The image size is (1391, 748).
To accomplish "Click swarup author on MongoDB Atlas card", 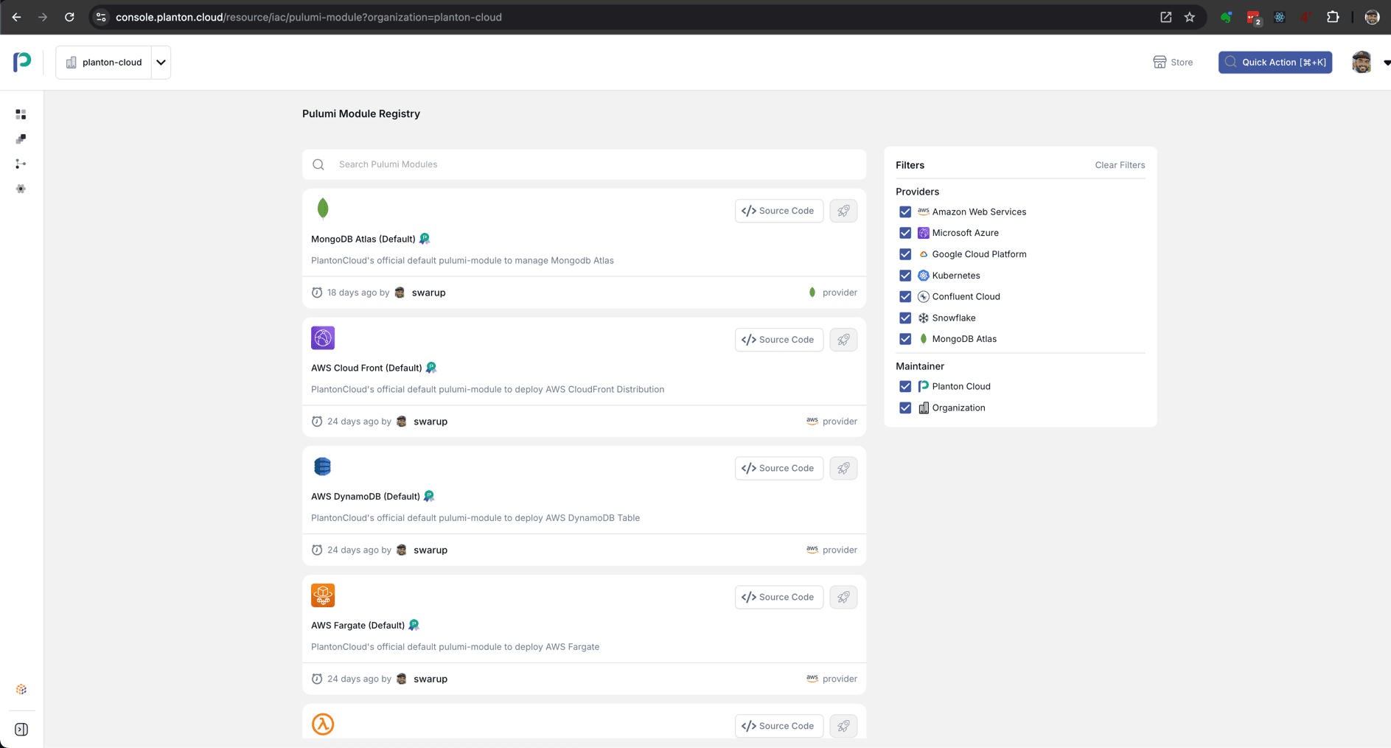I will coord(428,293).
